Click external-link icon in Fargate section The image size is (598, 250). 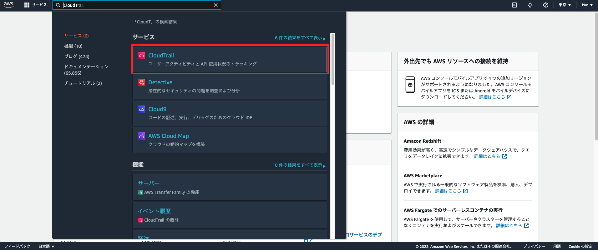tap(526, 226)
